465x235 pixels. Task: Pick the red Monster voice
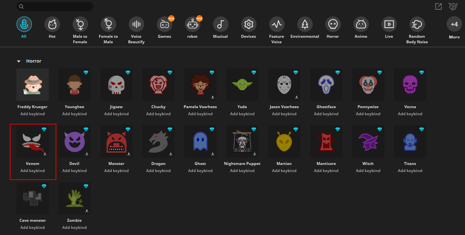coord(116,141)
